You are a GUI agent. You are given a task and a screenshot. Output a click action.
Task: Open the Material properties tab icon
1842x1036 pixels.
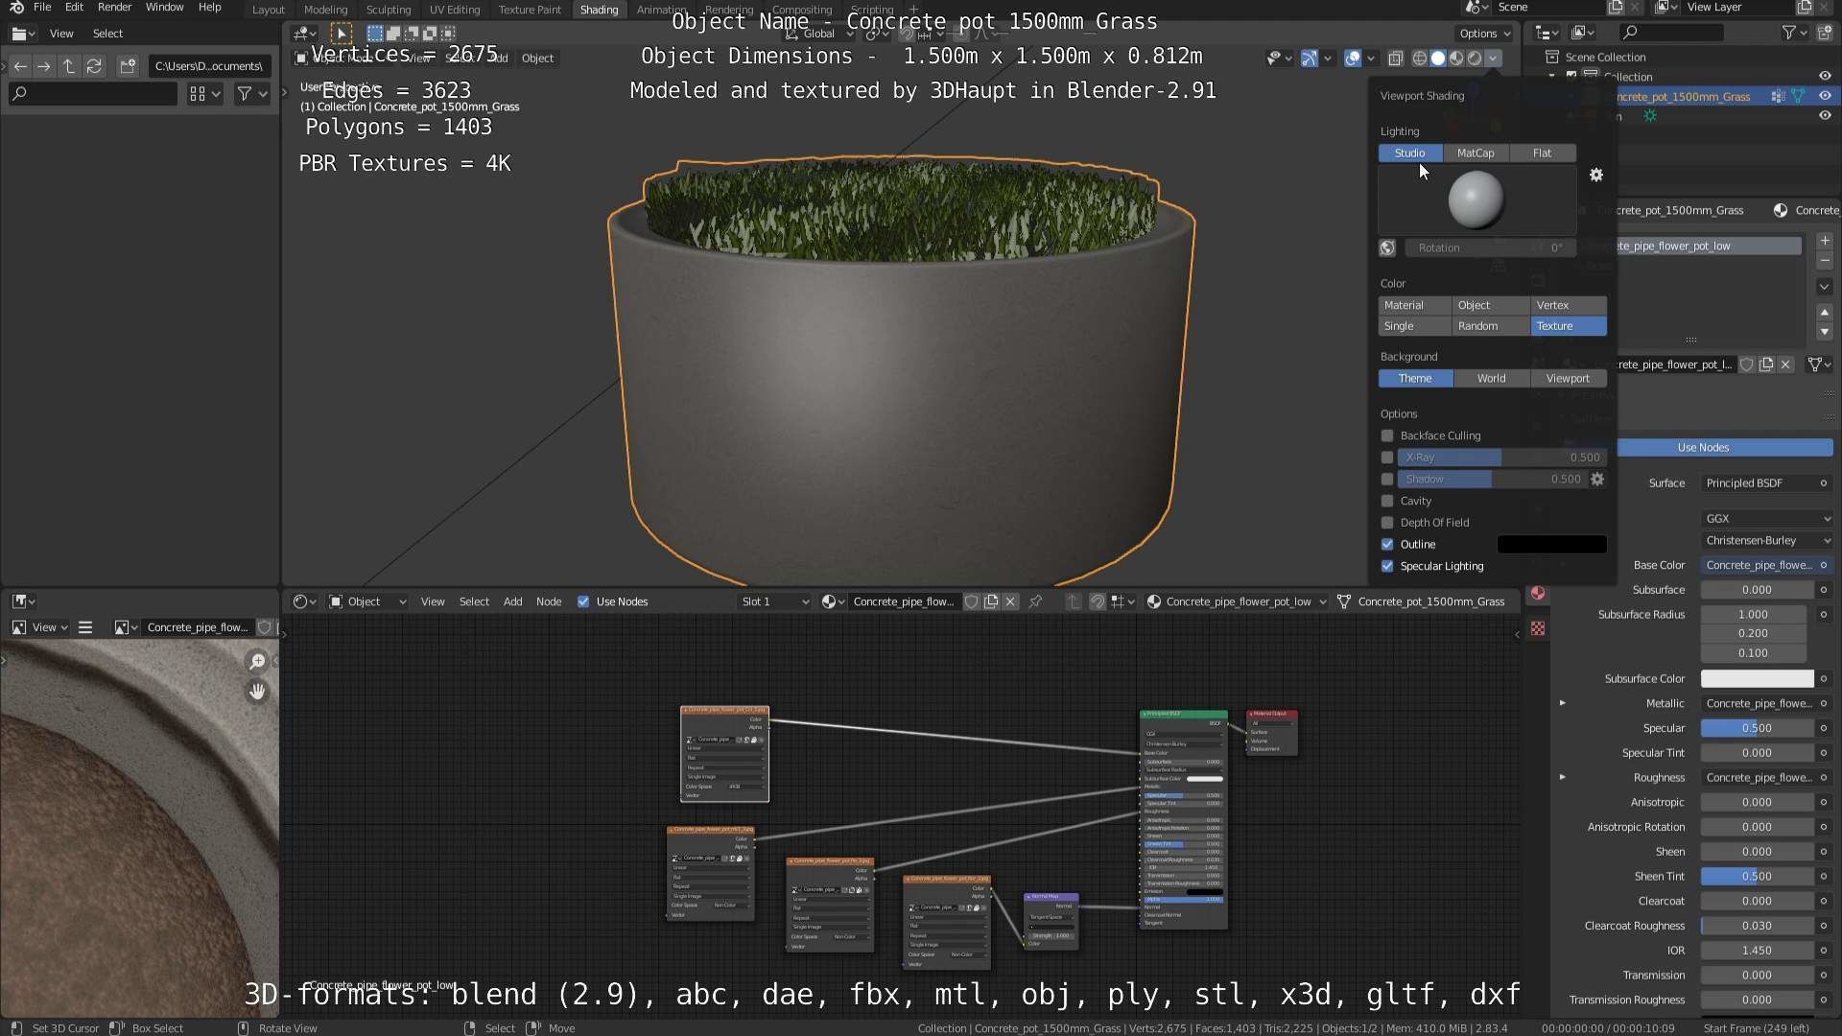pos(1538,594)
